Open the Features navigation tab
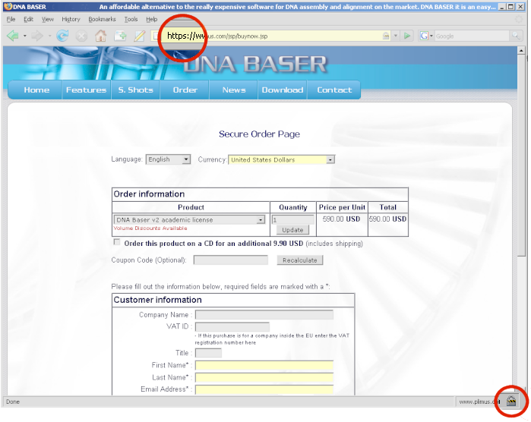Viewport: 531px width, 422px height. pyautogui.click(x=87, y=90)
